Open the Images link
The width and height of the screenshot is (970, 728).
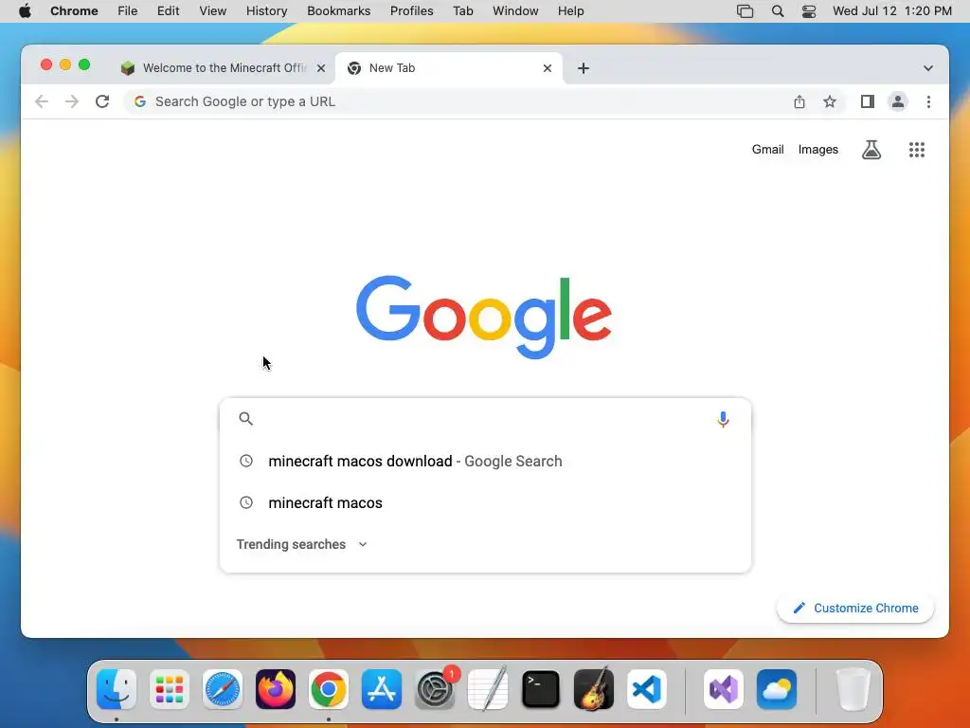point(817,149)
